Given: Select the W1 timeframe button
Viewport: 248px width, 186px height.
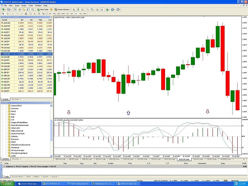Looking at the screenshot, I should click(81, 14).
